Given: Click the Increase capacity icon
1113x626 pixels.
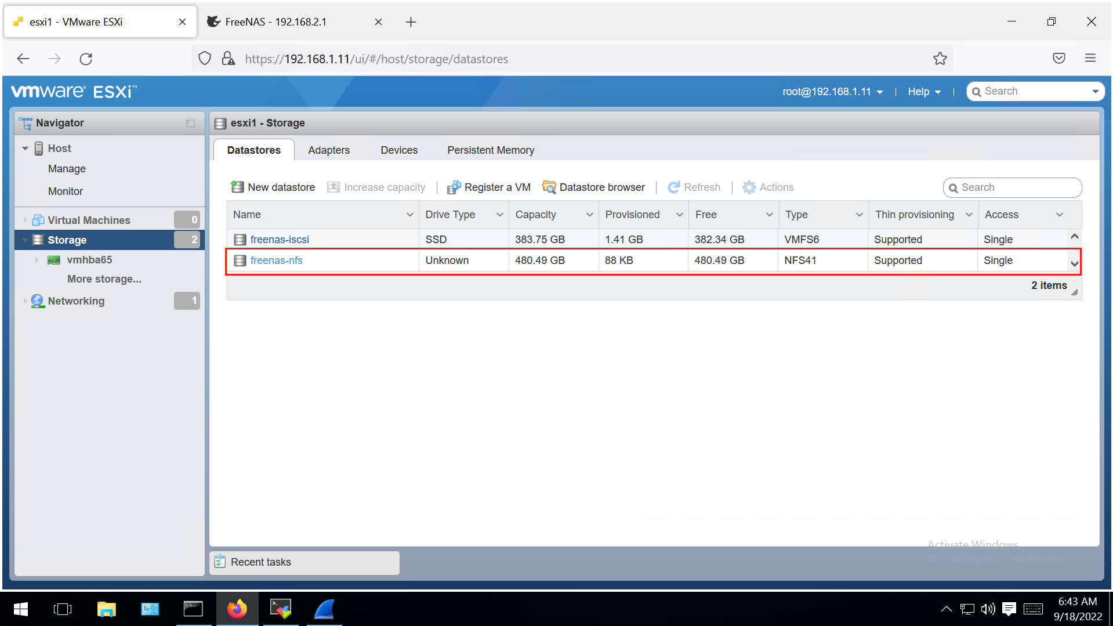Looking at the screenshot, I should (x=333, y=187).
